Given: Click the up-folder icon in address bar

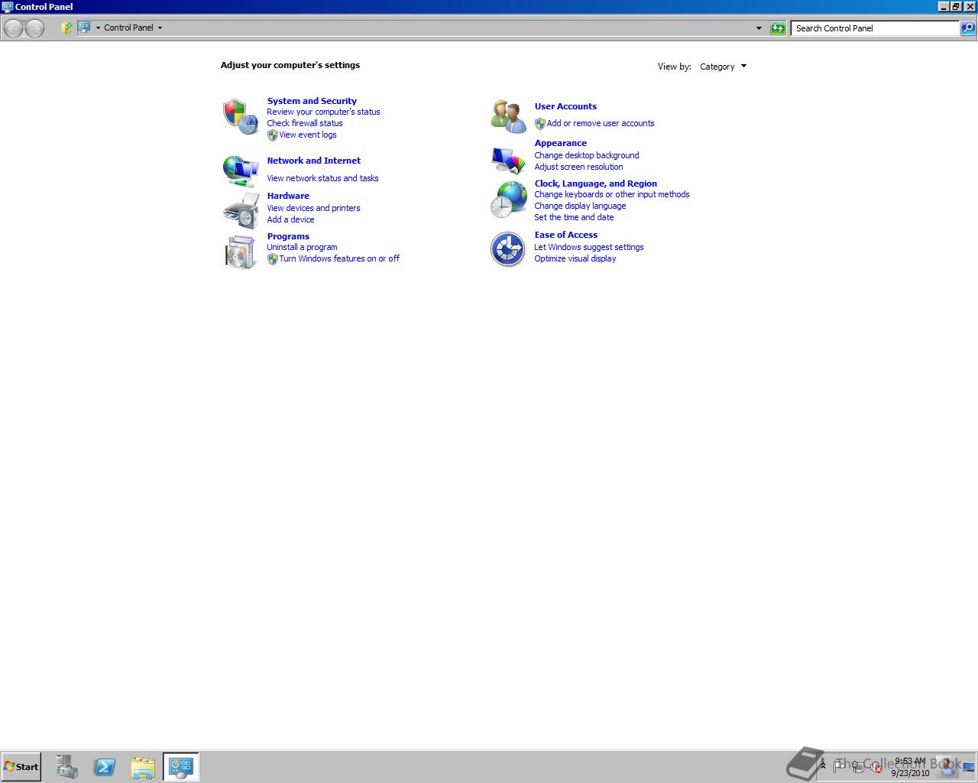Looking at the screenshot, I should (66, 28).
